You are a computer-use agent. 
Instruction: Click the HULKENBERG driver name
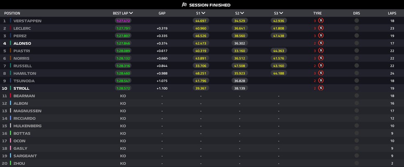28,126
